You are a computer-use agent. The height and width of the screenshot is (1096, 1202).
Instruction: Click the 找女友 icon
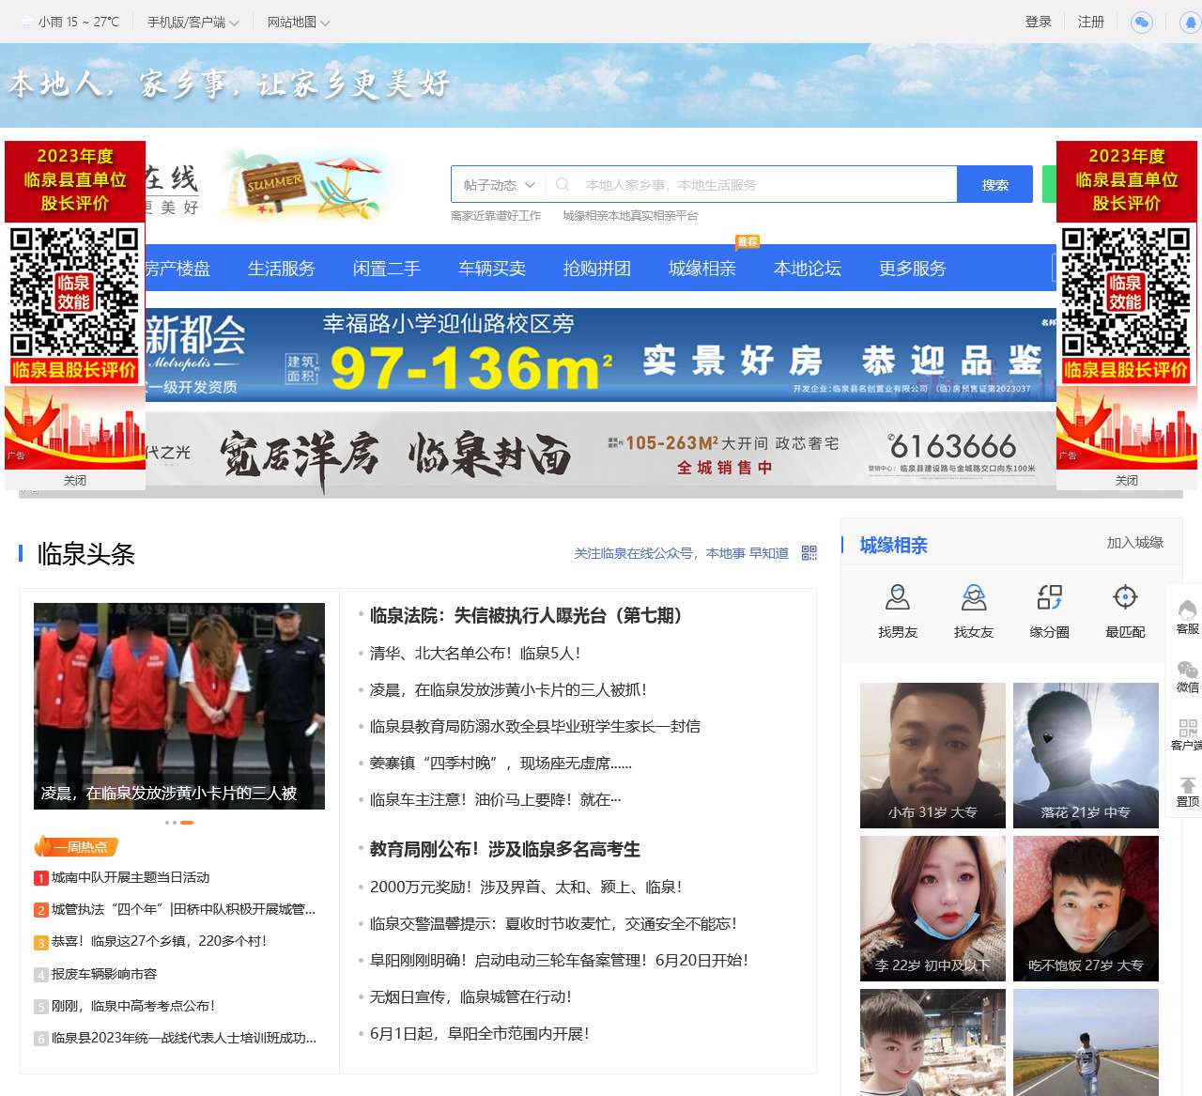click(974, 597)
